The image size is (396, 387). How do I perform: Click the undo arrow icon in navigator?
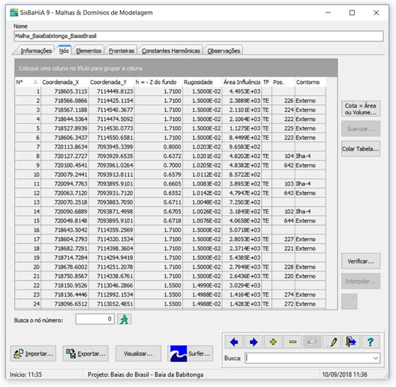(x=312, y=342)
